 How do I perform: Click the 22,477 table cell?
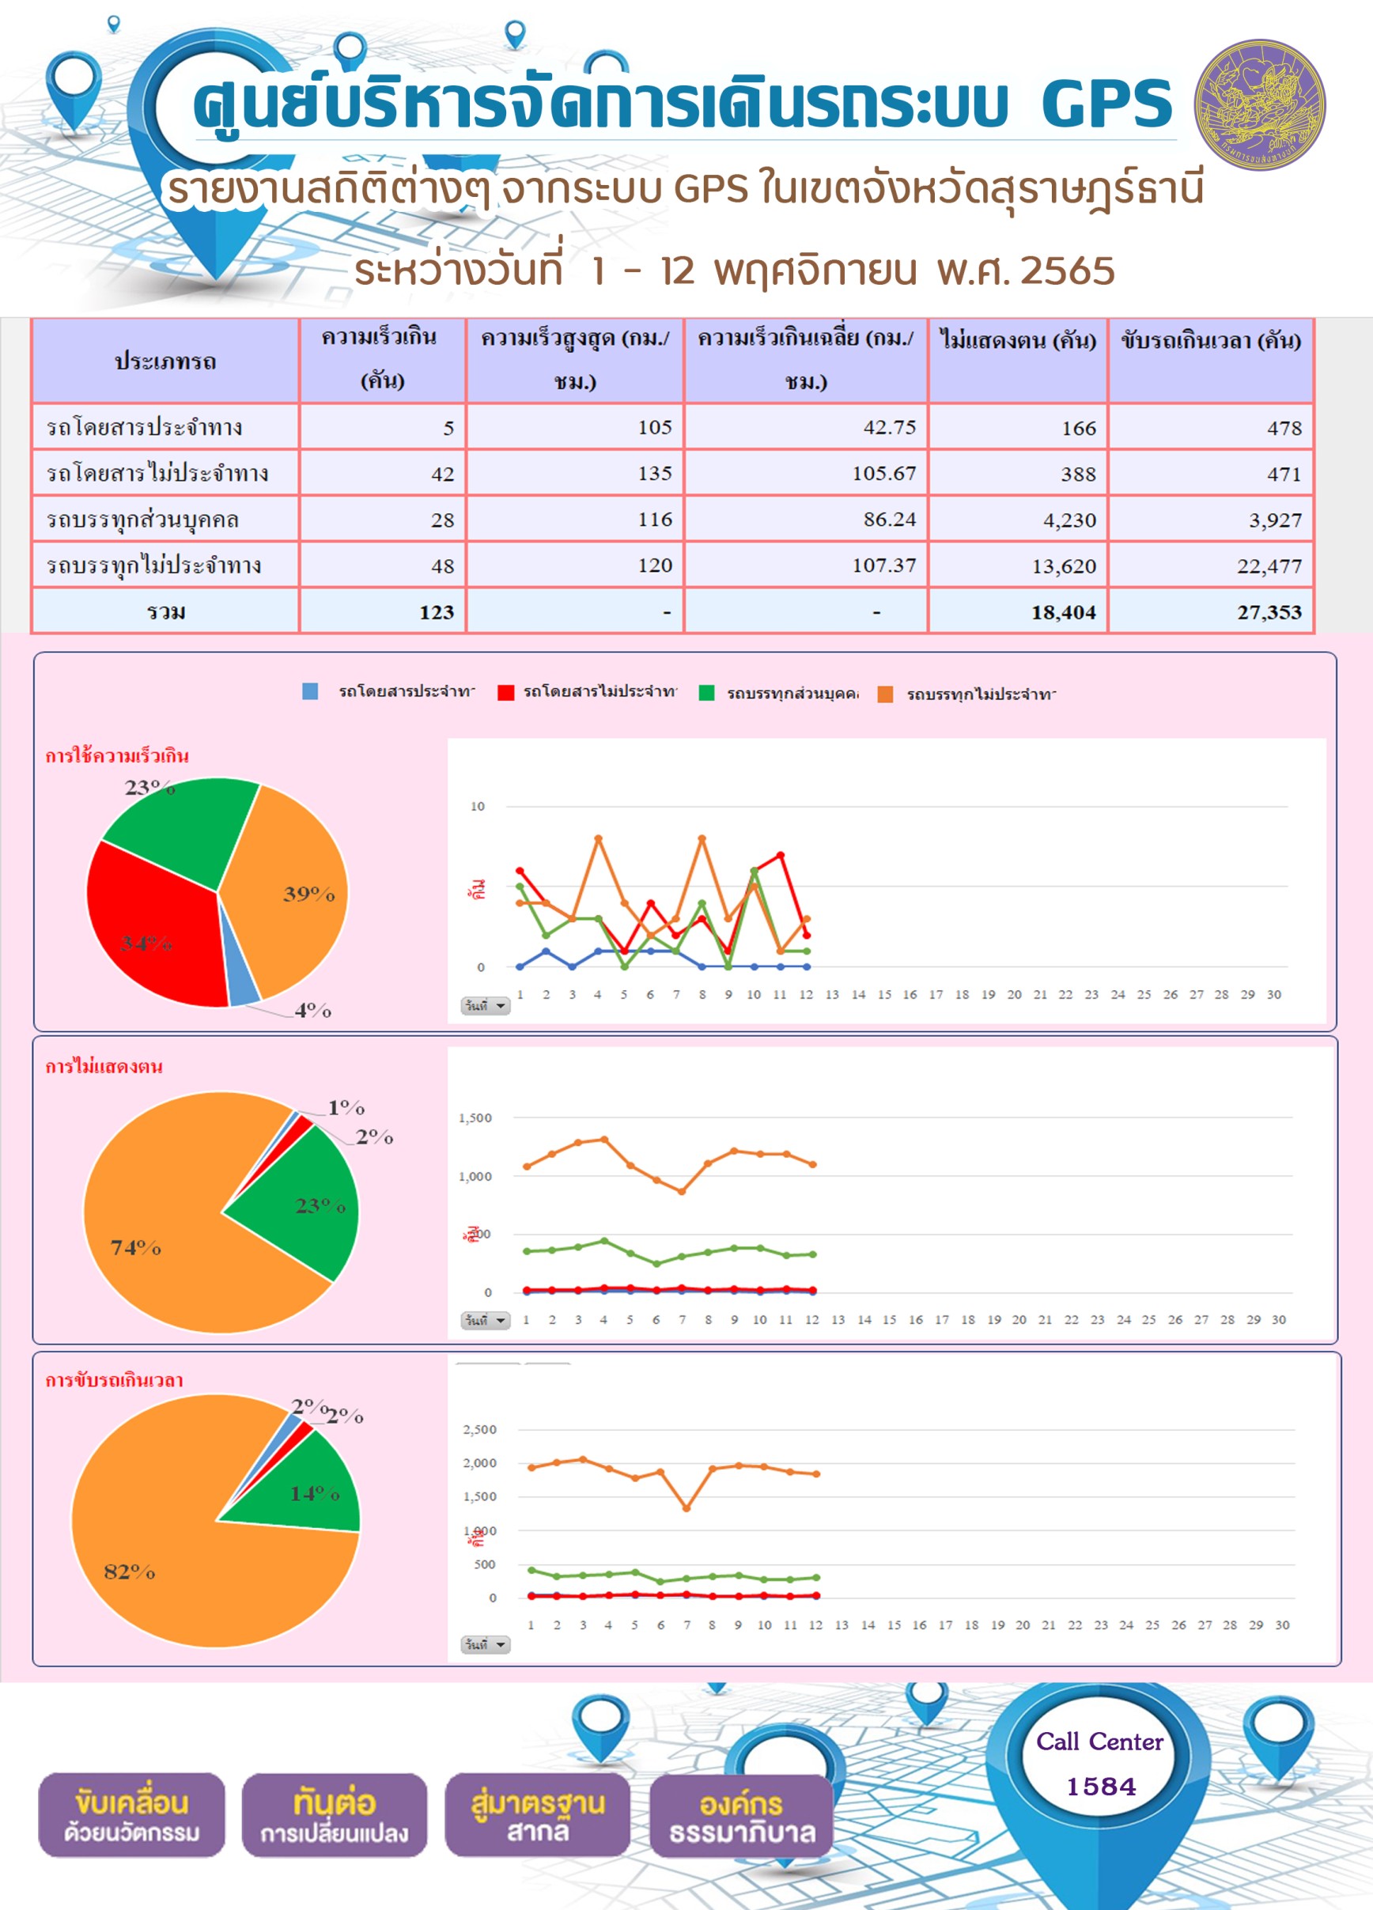[1212, 565]
